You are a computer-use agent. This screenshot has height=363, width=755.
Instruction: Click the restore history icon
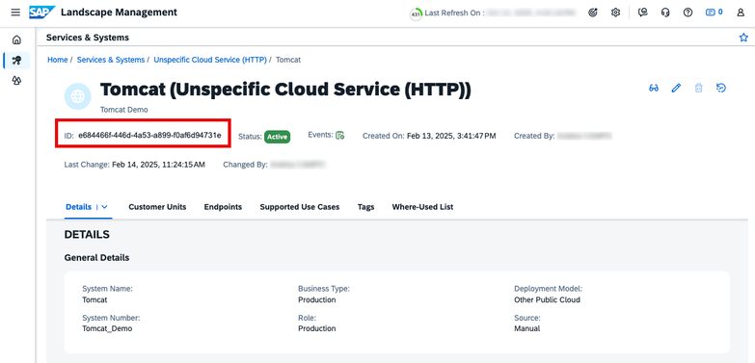coord(721,88)
